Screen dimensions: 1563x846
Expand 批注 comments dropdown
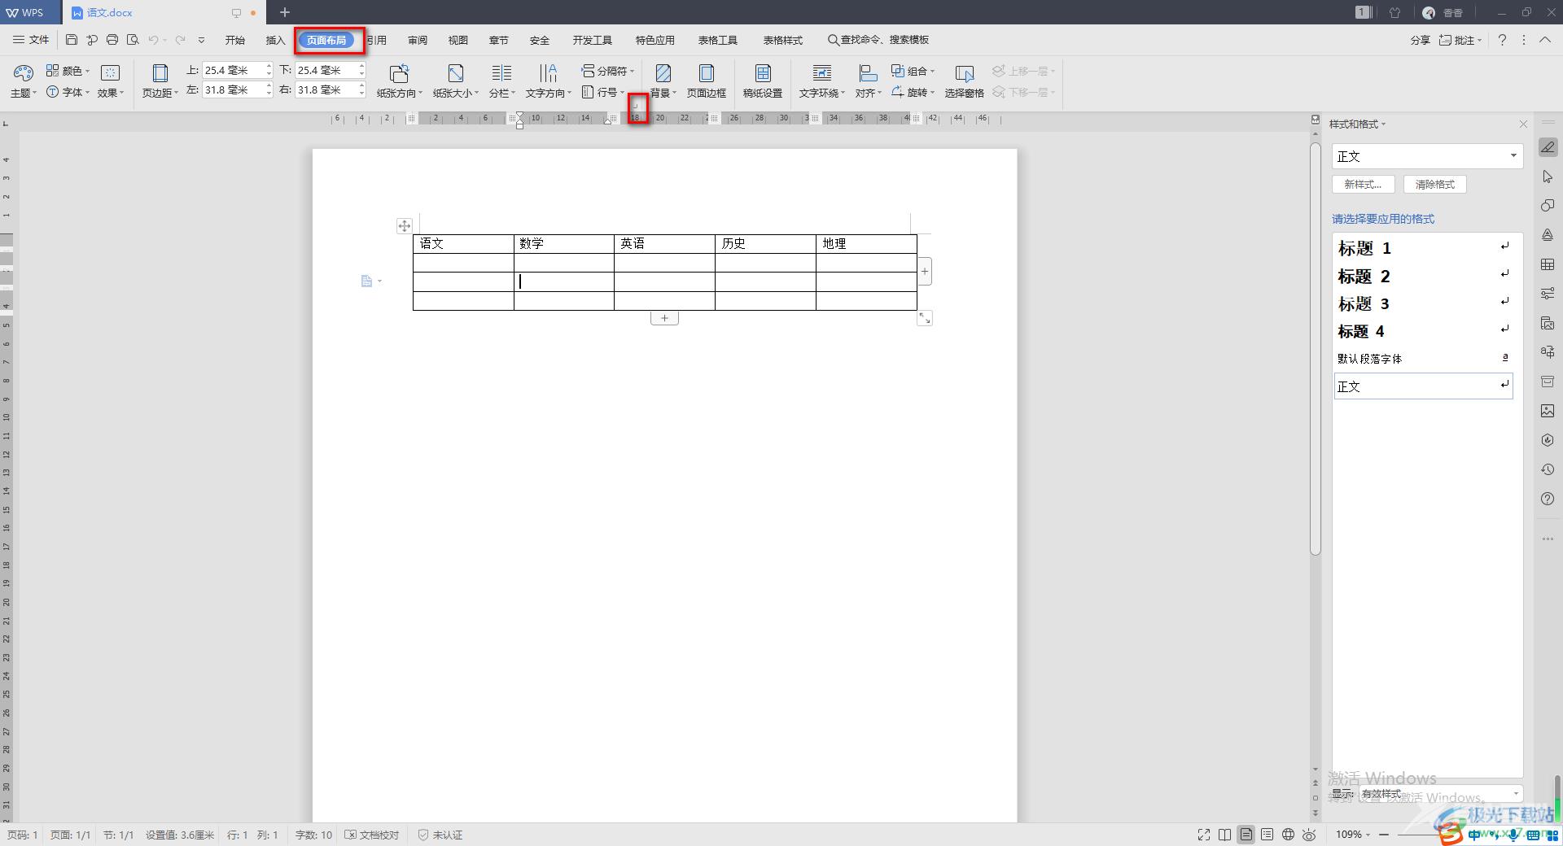[1460, 40]
